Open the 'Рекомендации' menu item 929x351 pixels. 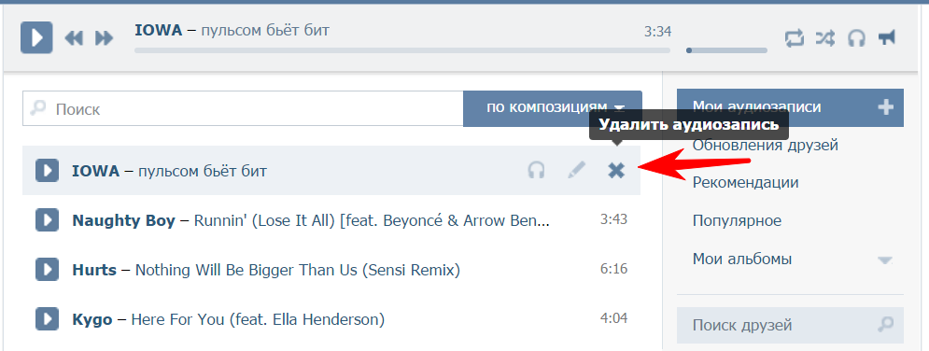click(745, 182)
